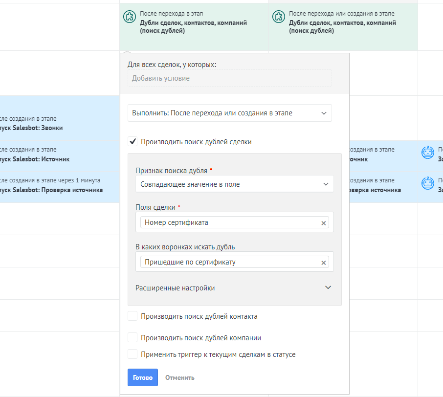
Task: Click 'Добавить условие' input field
Action: [229, 78]
